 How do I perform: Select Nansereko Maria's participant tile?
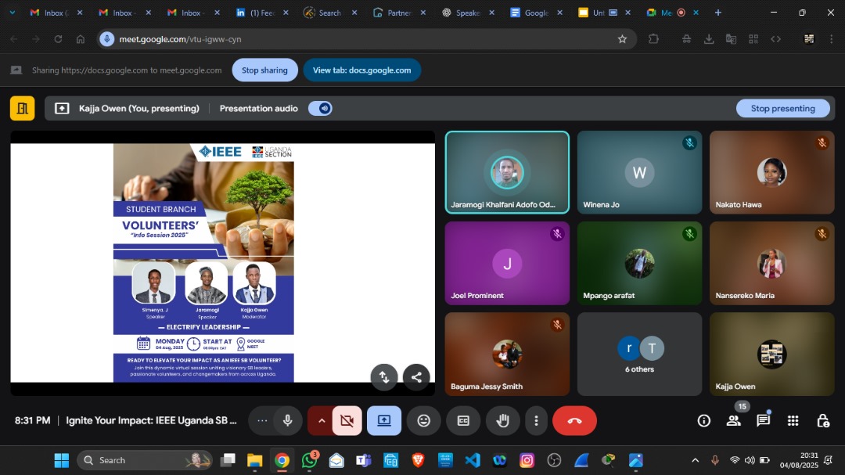tap(771, 263)
